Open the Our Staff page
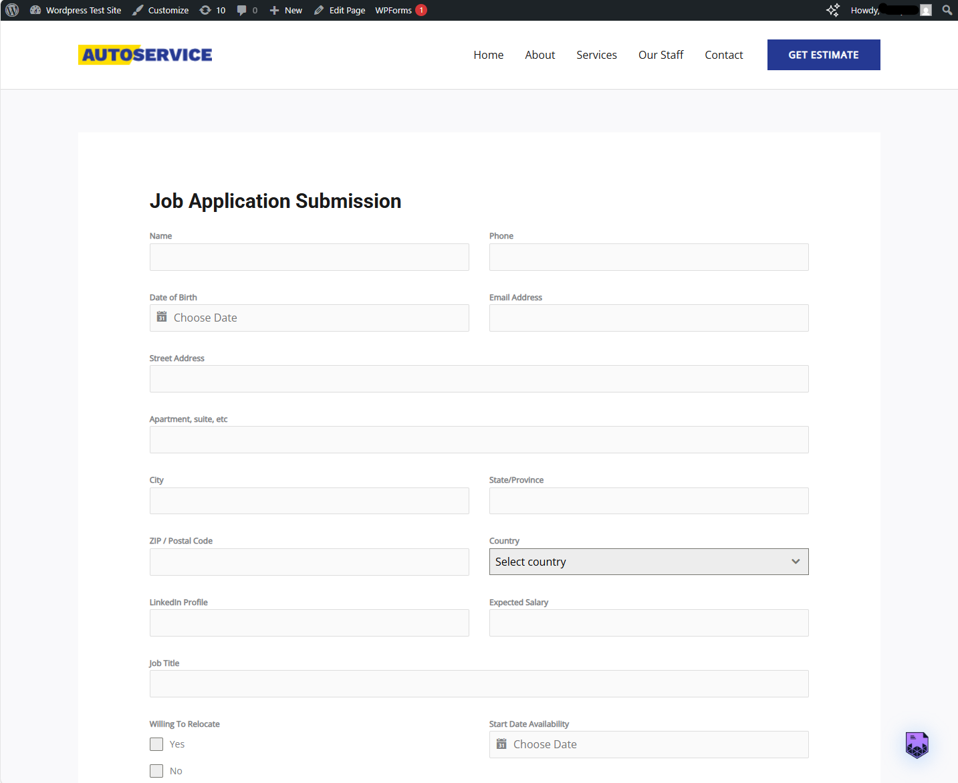Screen dimensions: 958x783 tap(661, 55)
